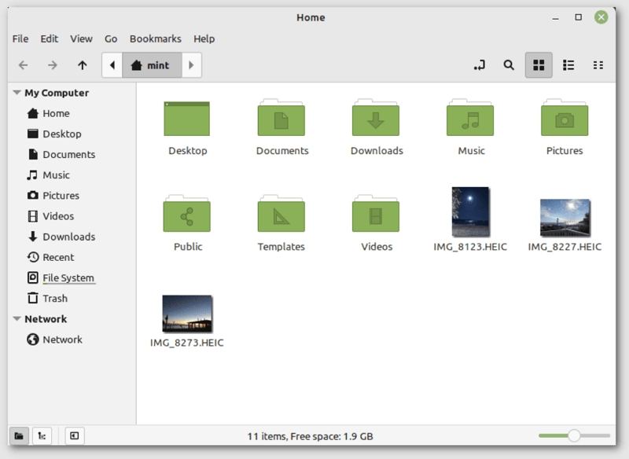
Task: Open the IMG_8273.HEIC image thumbnail
Action: click(x=186, y=313)
